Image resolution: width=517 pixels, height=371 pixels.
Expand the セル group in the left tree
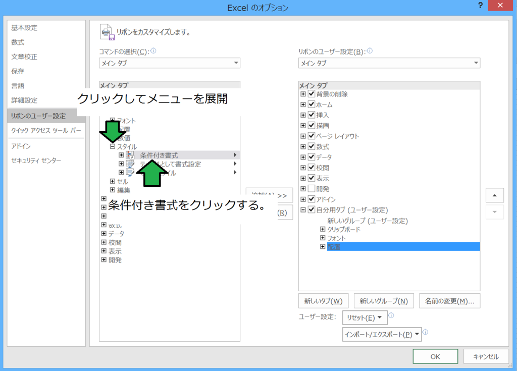tap(113, 181)
